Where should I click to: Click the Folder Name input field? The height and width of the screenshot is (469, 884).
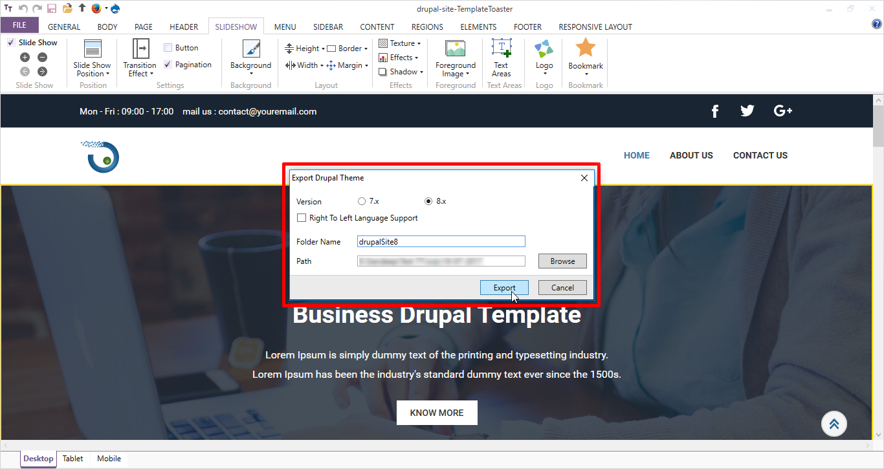(441, 242)
